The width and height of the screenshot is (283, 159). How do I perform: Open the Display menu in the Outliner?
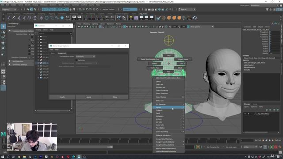[38, 30]
